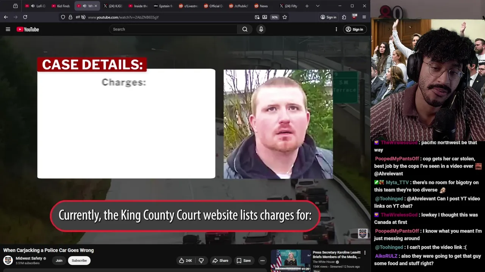The height and width of the screenshot is (272, 485).
Task: Save the video to a playlist
Action: pyautogui.click(x=244, y=260)
